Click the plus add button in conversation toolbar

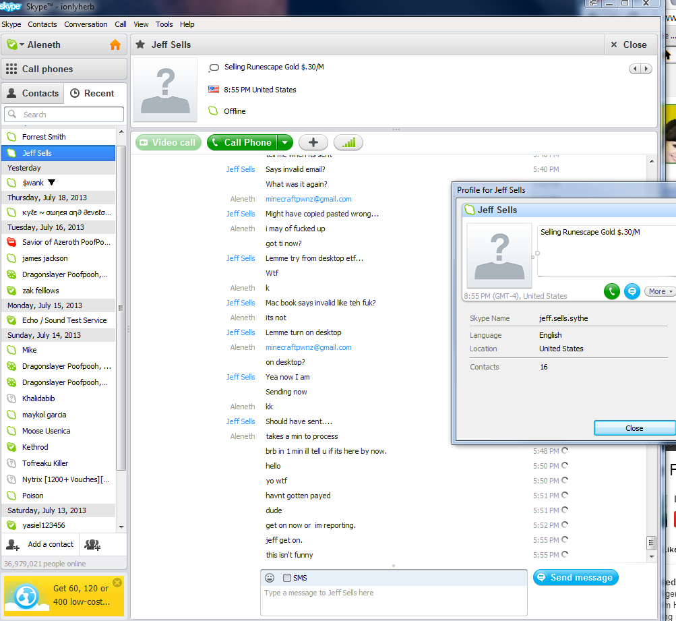click(313, 142)
